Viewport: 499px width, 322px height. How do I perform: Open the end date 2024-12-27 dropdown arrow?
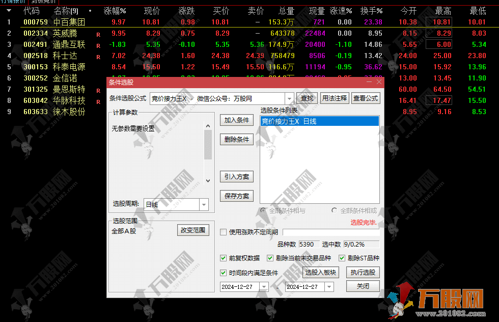click(329, 287)
